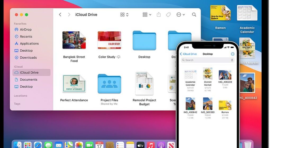286x148 pixels.
Task: Open Reminders from the Dock
Action: click(120, 145)
